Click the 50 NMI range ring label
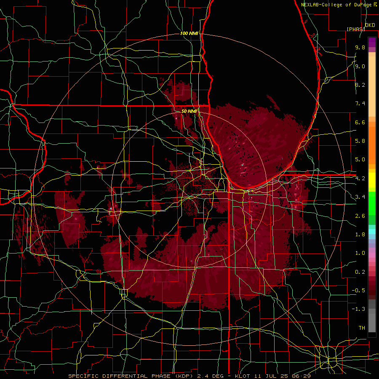The height and width of the screenshot is (379, 379). 189,111
